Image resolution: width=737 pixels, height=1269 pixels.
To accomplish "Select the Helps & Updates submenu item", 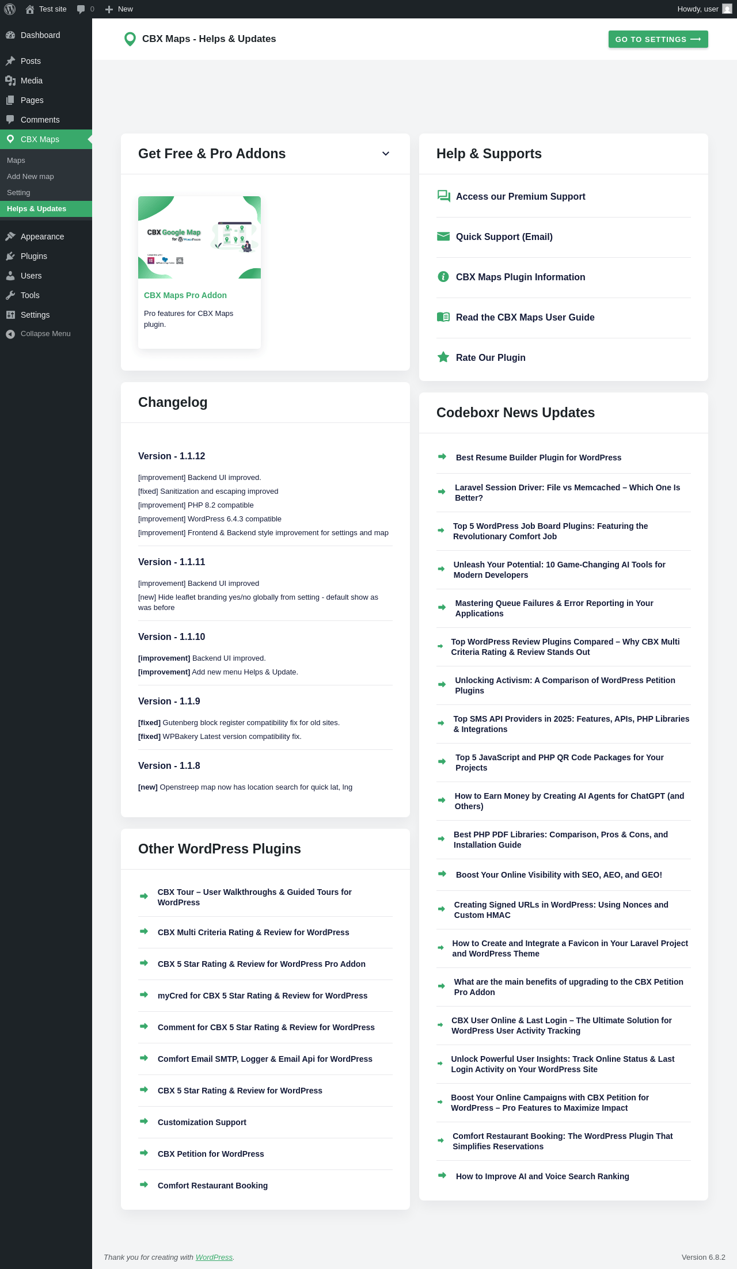I will click(x=46, y=209).
